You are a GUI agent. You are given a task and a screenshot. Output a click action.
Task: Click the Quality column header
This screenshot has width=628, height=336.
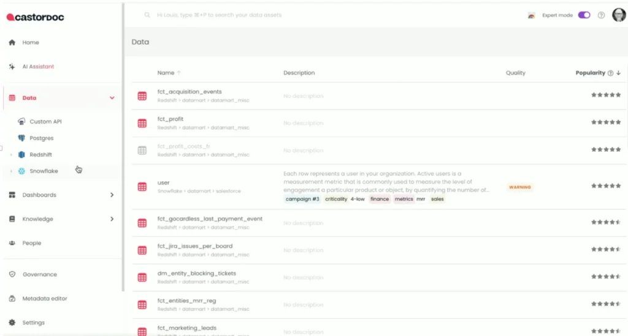coord(515,73)
